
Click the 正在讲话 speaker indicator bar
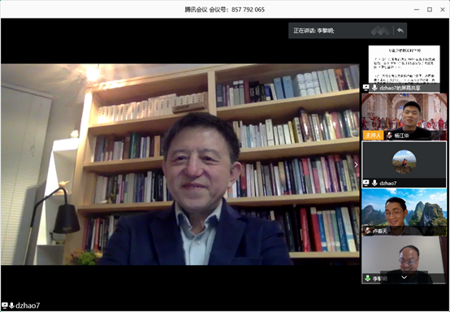tap(348, 30)
